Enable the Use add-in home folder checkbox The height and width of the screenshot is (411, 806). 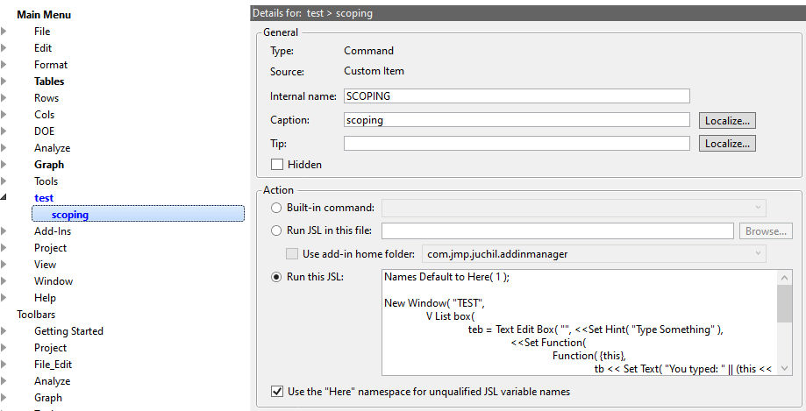tap(293, 254)
